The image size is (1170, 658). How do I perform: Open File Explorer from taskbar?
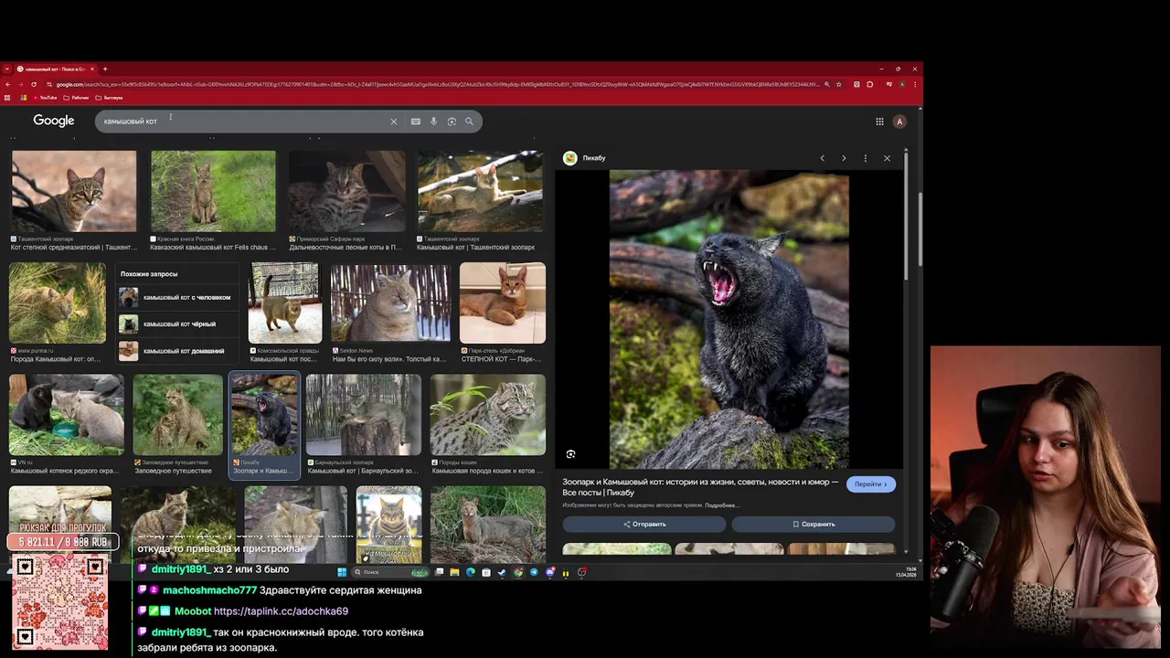coord(454,572)
